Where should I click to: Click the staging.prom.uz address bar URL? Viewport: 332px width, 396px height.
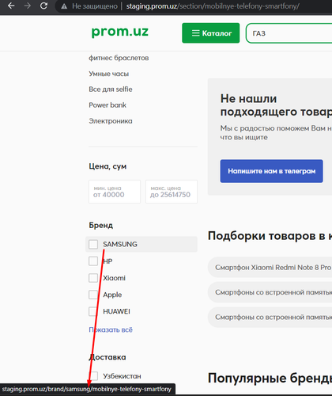click(213, 6)
